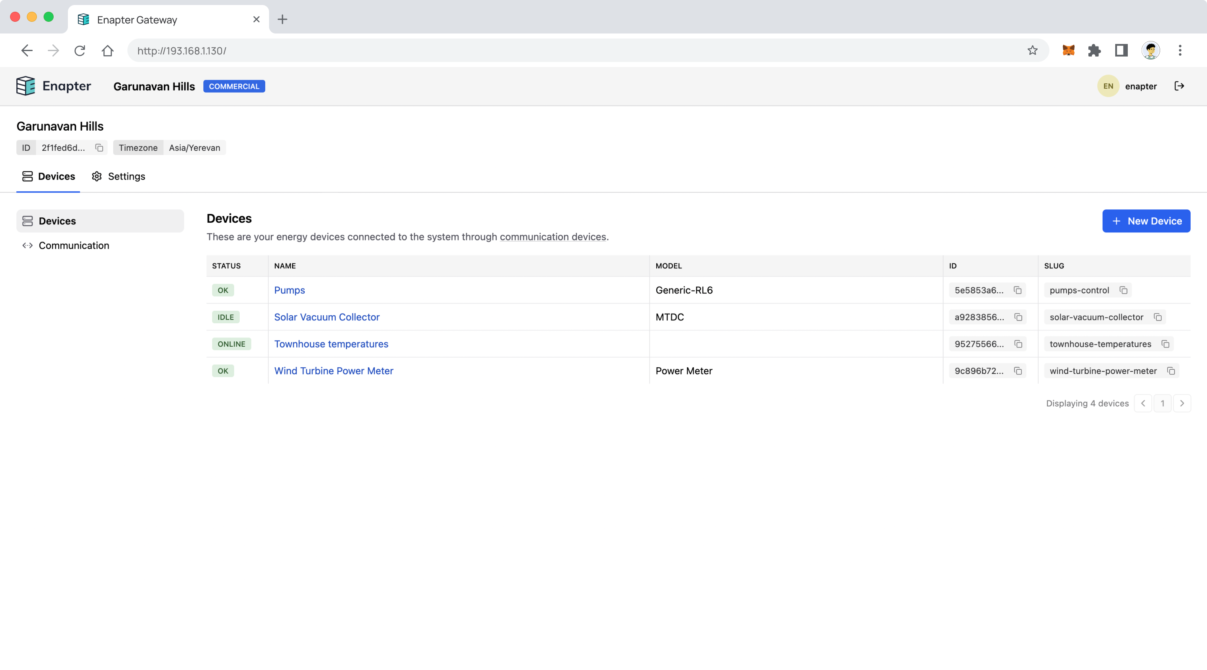Image resolution: width=1207 pixels, height=670 pixels.
Task: Copy the site ID 2f1fed6d
Action: click(99, 147)
